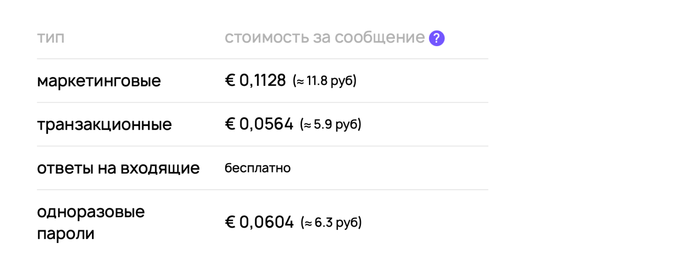
Task: Click the word 'одноразовые' in last row
Action: point(91,212)
